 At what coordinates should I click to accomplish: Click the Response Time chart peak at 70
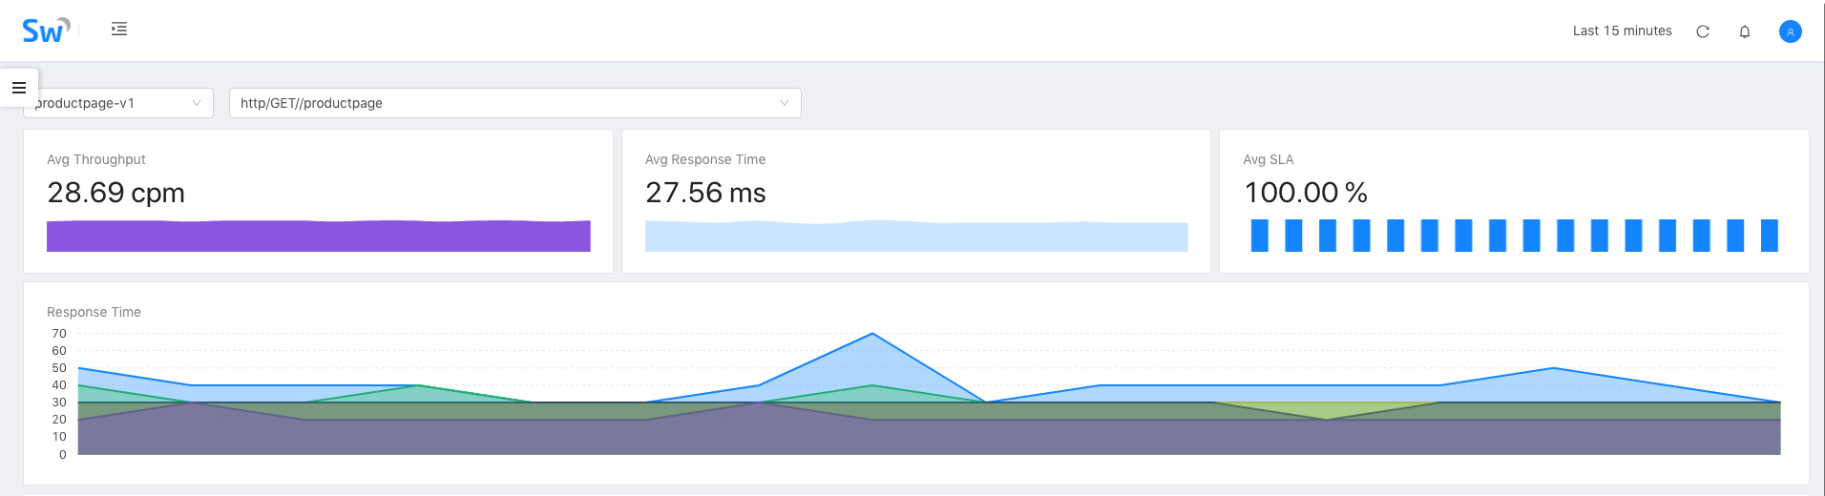click(x=871, y=334)
